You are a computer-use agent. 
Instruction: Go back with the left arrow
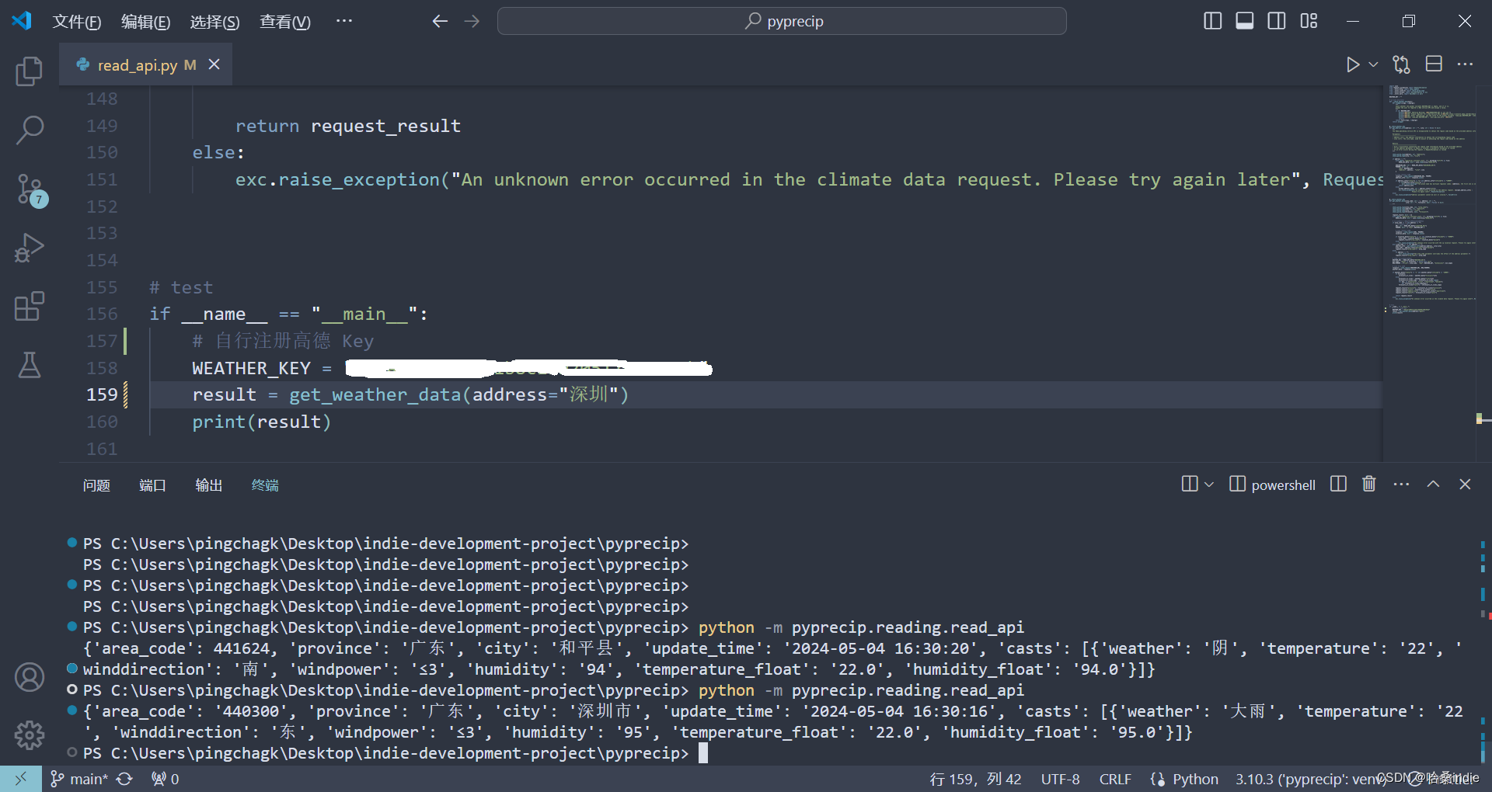click(x=440, y=21)
